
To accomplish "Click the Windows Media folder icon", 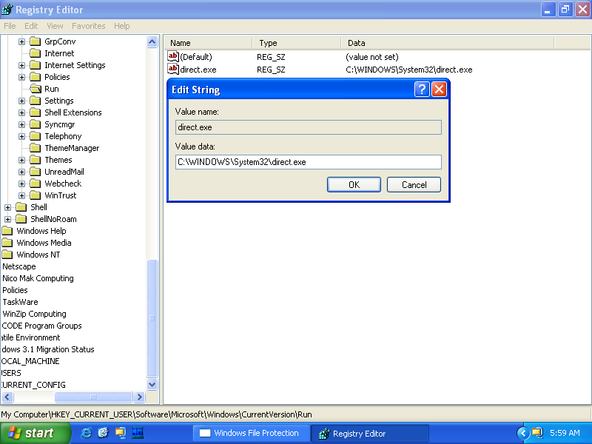I will coord(7,243).
